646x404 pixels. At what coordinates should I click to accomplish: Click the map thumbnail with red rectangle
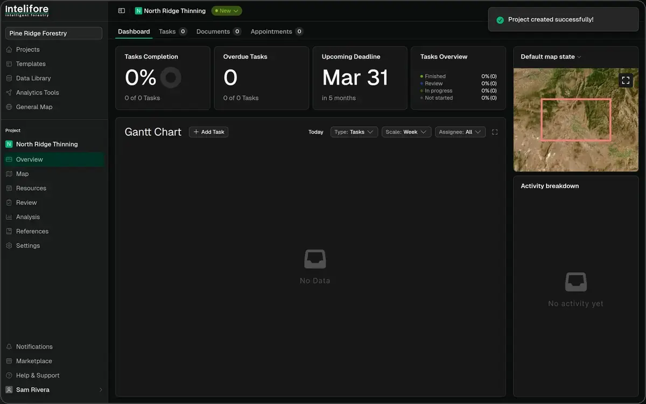pos(576,120)
